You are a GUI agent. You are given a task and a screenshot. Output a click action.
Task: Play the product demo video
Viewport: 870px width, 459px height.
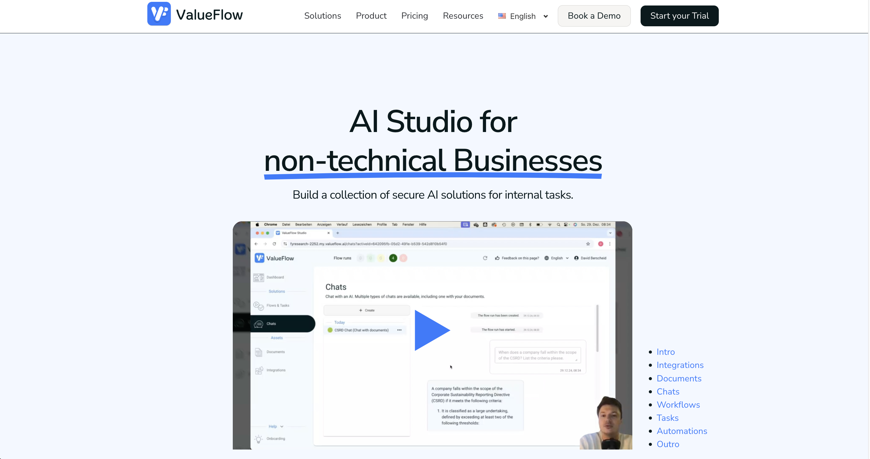tap(432, 330)
